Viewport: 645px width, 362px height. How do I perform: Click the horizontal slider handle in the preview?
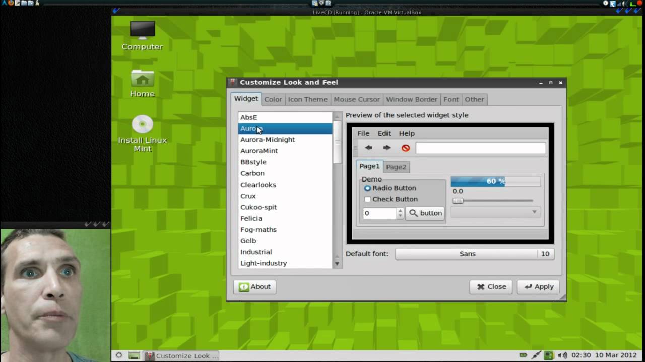pyautogui.click(x=458, y=201)
